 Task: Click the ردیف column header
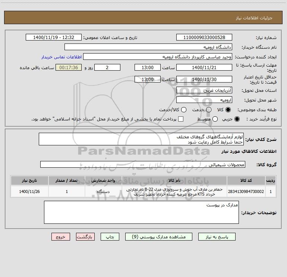tap(271, 181)
